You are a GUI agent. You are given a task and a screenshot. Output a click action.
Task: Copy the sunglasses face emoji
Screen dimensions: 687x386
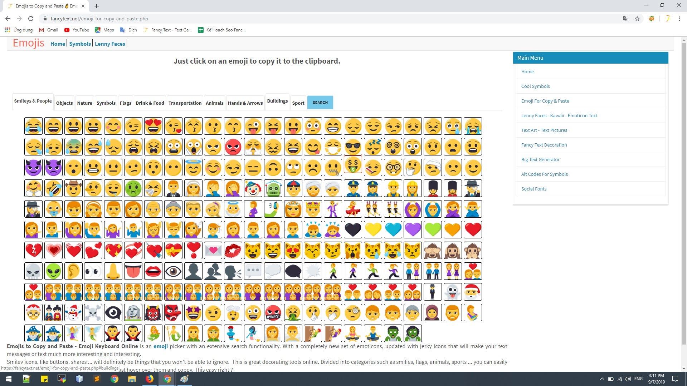pyautogui.click(x=353, y=147)
